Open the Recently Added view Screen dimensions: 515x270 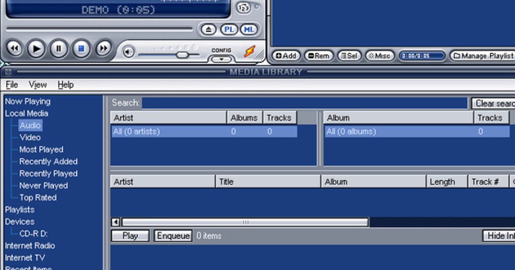[x=48, y=162]
